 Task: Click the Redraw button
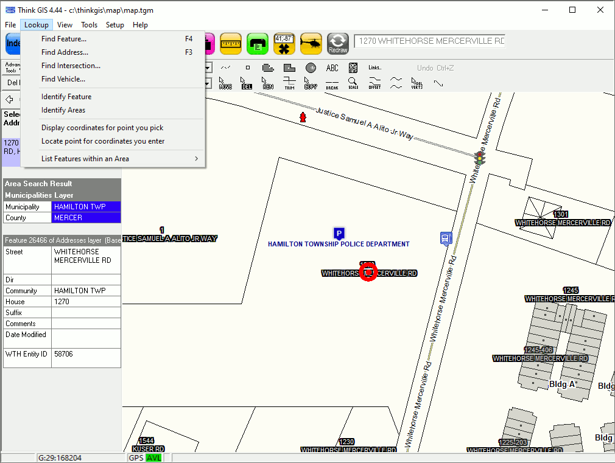338,44
